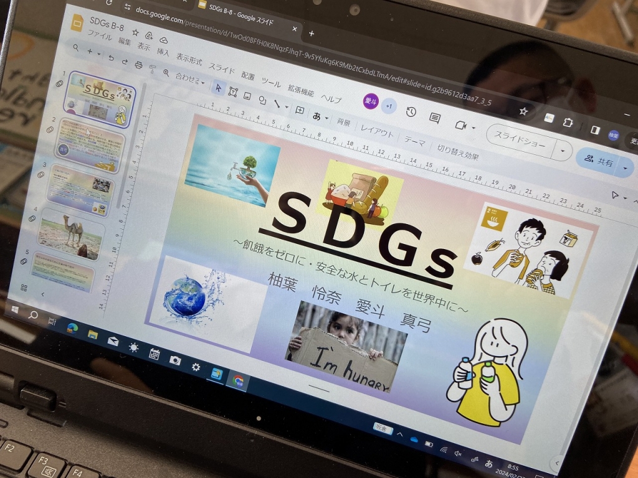Screen dimensions: 638x478
Task: Open the 拡張機能 menu
Action: (300, 90)
